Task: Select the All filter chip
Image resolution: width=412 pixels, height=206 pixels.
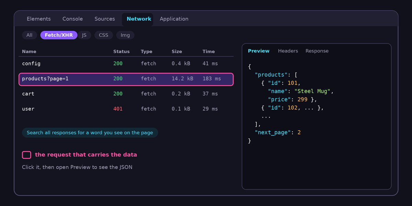Action: [30, 35]
